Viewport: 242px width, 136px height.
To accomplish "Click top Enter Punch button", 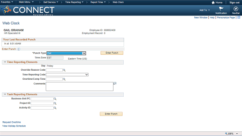I will coord(112,53).
